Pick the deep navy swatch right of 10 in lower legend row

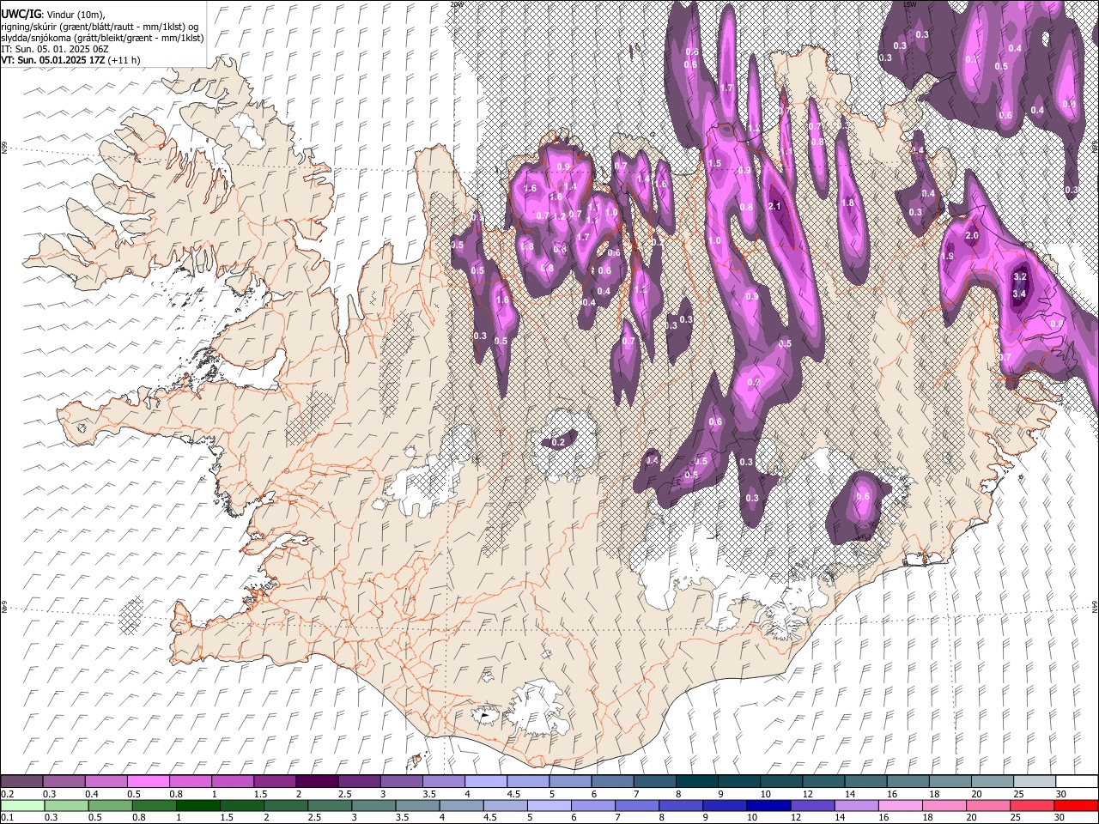(768, 805)
